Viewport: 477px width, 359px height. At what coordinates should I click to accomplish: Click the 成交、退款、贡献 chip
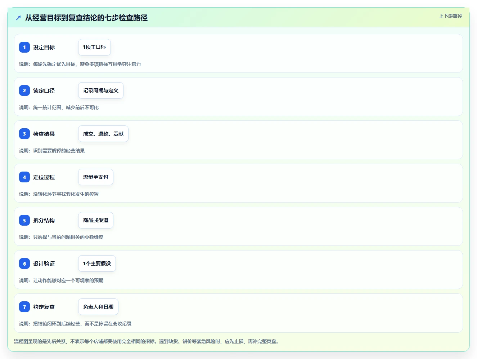coord(103,134)
